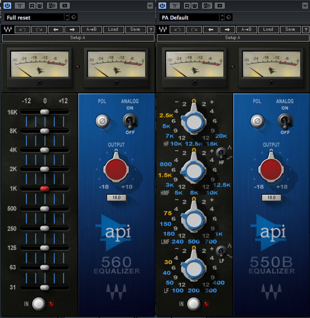
Task: Open the PA Default preset selector
Action: [189, 18]
